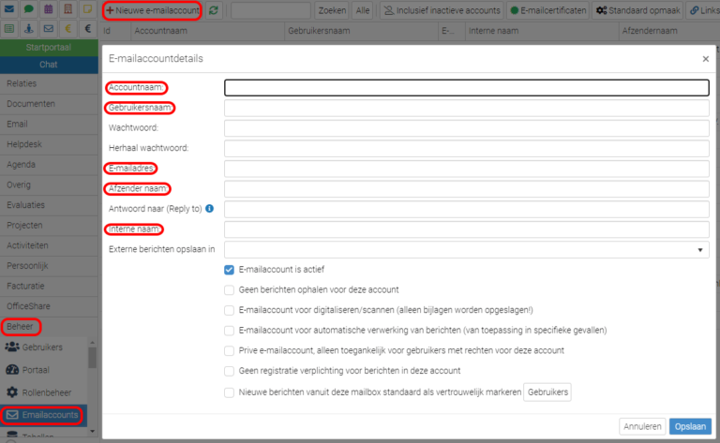The width and height of the screenshot is (720, 443).
Task: Close the E-mailaccountdetails dialog
Action: [706, 59]
